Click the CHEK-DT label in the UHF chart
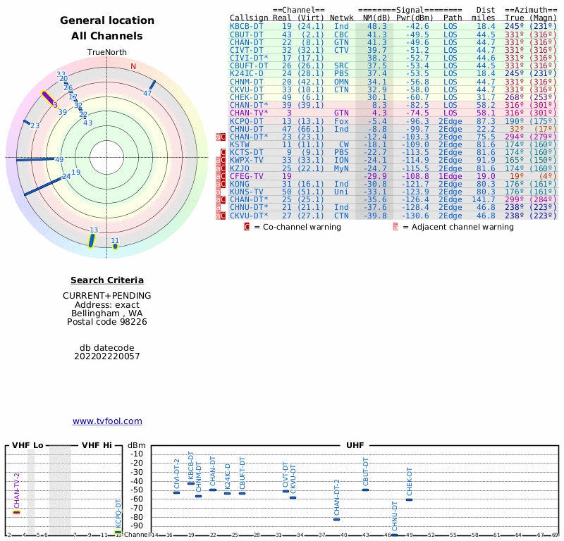The width and height of the screenshot is (564, 541). pos(410,482)
